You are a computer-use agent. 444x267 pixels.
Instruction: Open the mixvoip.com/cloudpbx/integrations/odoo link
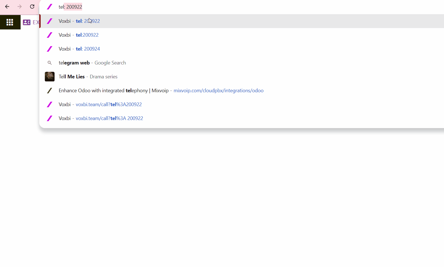point(218,91)
